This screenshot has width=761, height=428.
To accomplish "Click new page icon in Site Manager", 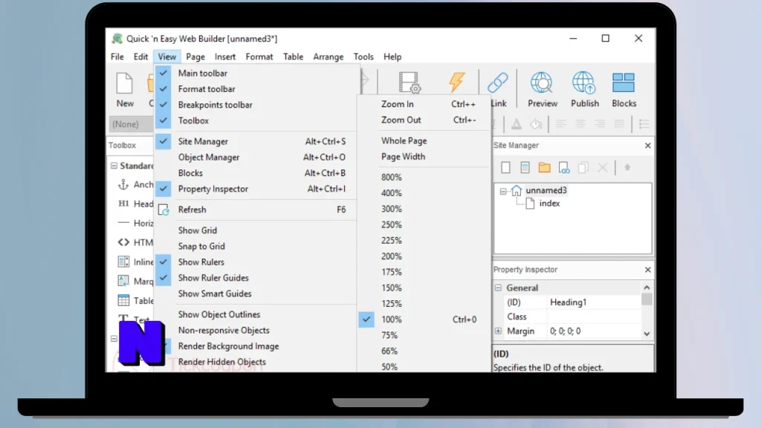I will 505,167.
